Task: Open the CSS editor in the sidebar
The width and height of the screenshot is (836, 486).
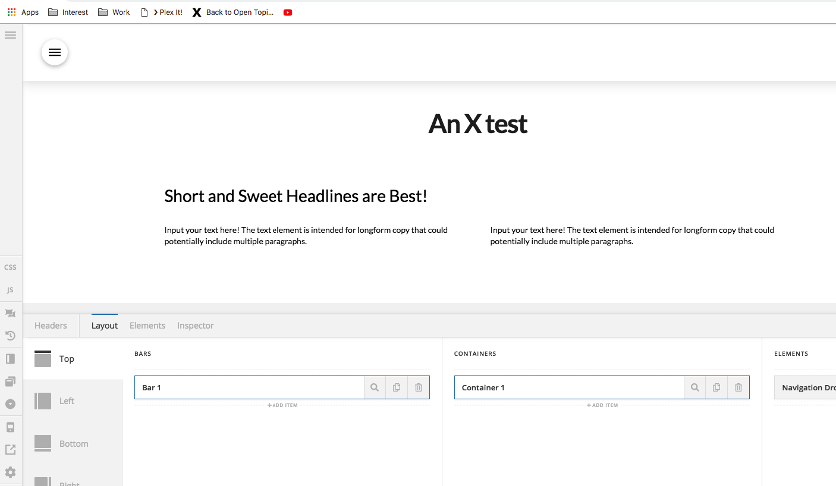Action: (10, 267)
